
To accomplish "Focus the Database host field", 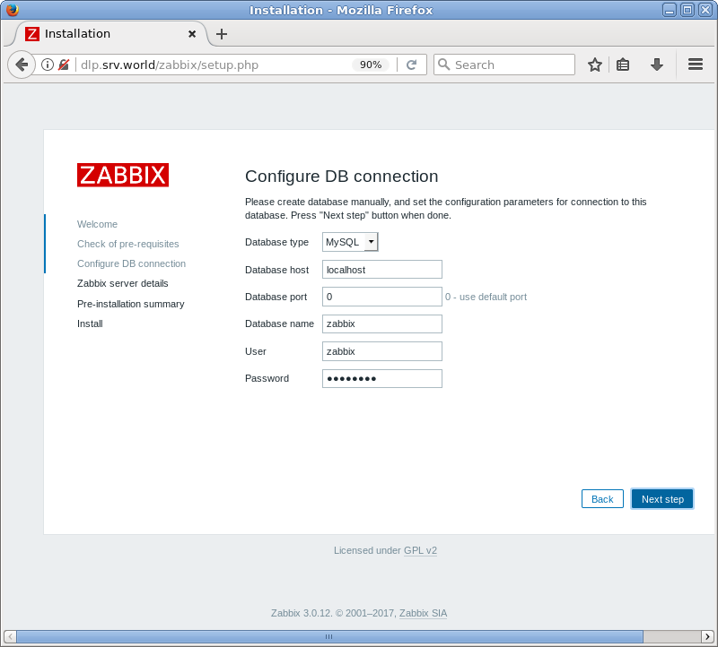I will pos(382,270).
